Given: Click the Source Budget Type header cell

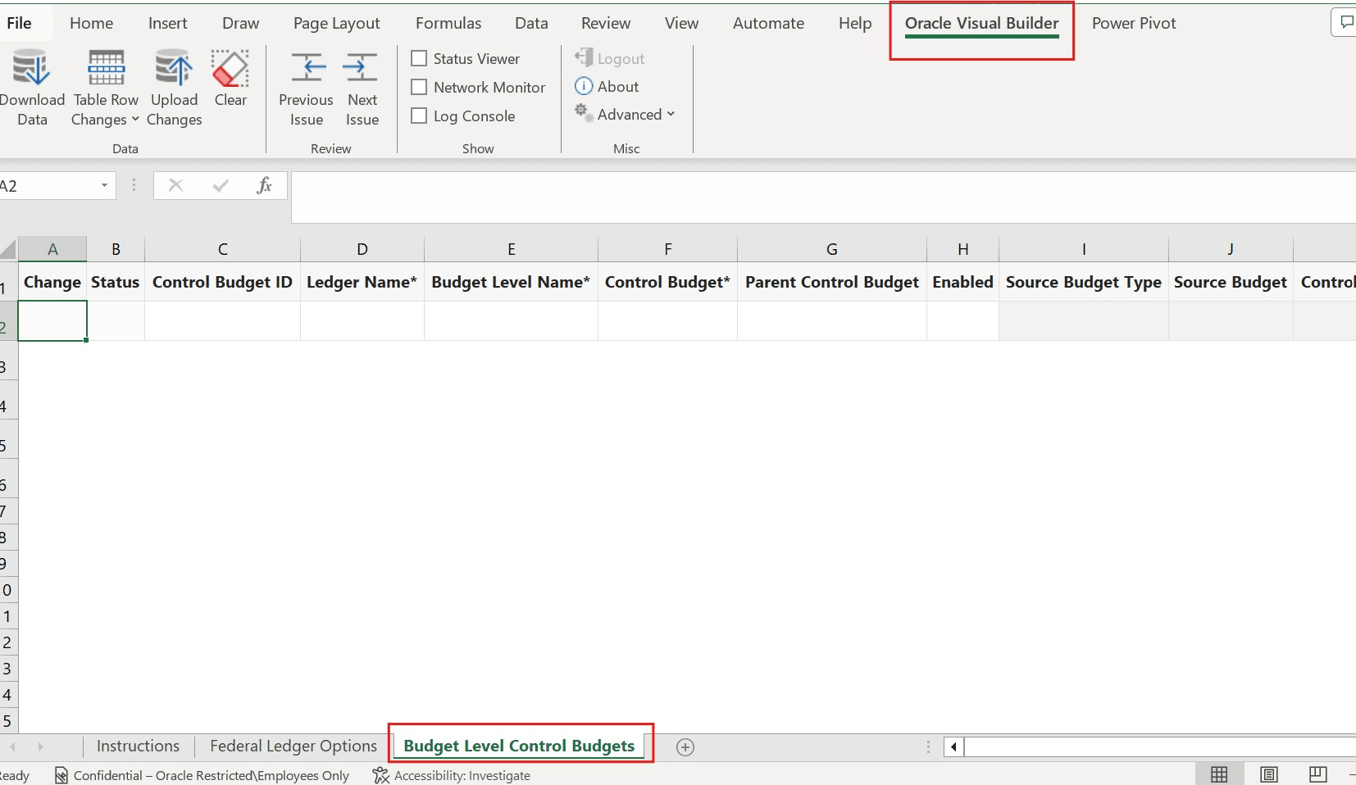Looking at the screenshot, I should [x=1083, y=282].
